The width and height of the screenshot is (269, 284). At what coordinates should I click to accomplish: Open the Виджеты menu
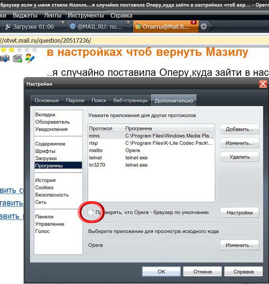[25, 16]
